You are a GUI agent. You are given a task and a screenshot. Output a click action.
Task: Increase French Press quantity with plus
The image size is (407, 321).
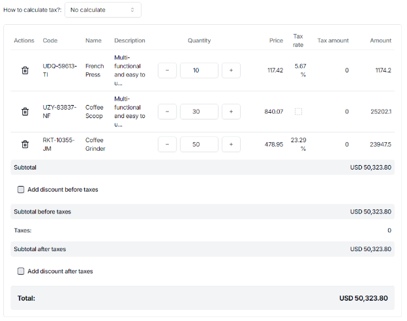pyautogui.click(x=231, y=70)
